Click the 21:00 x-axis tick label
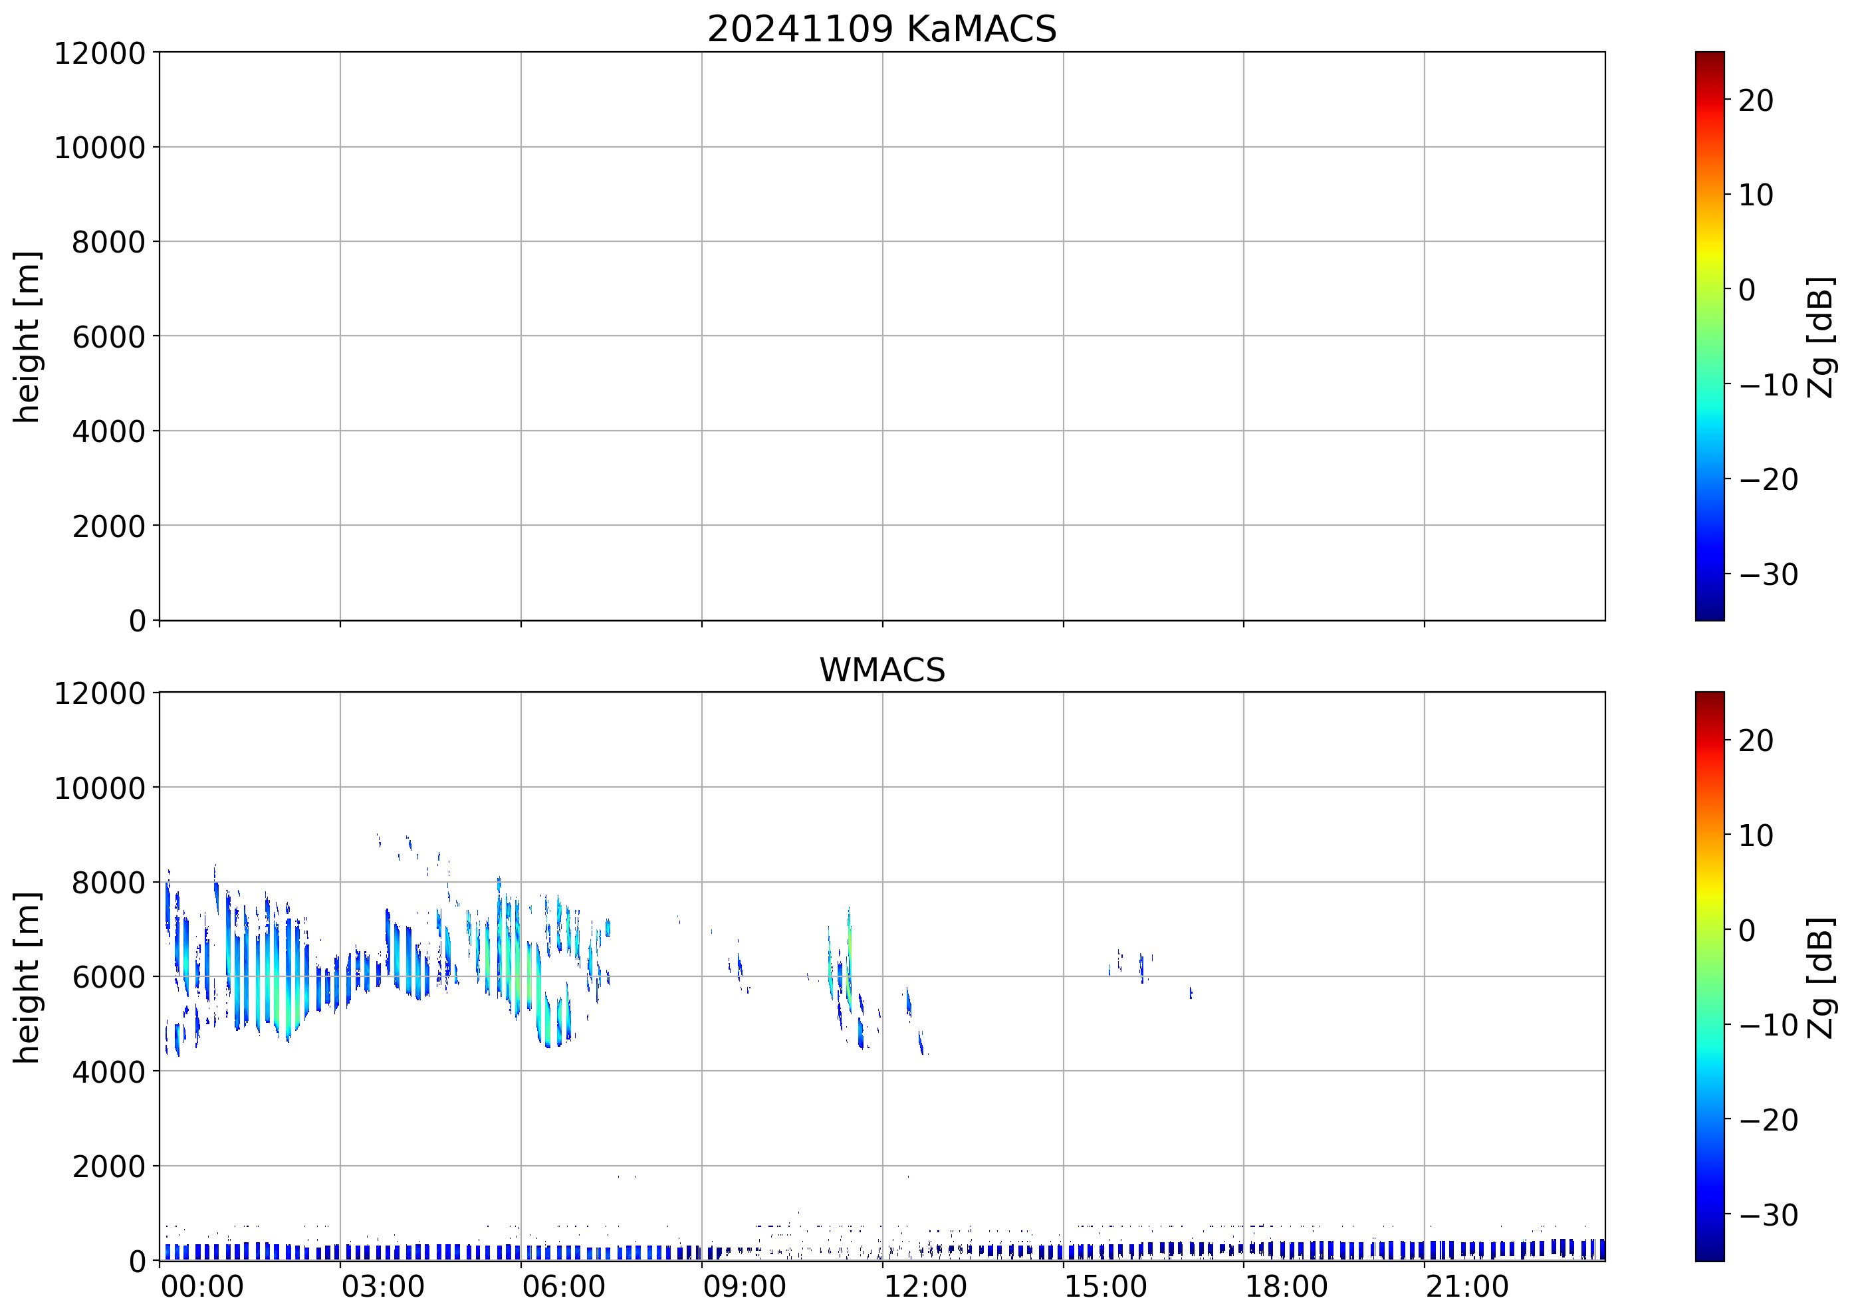Image resolution: width=1852 pixels, height=1316 pixels. [x=1466, y=1287]
